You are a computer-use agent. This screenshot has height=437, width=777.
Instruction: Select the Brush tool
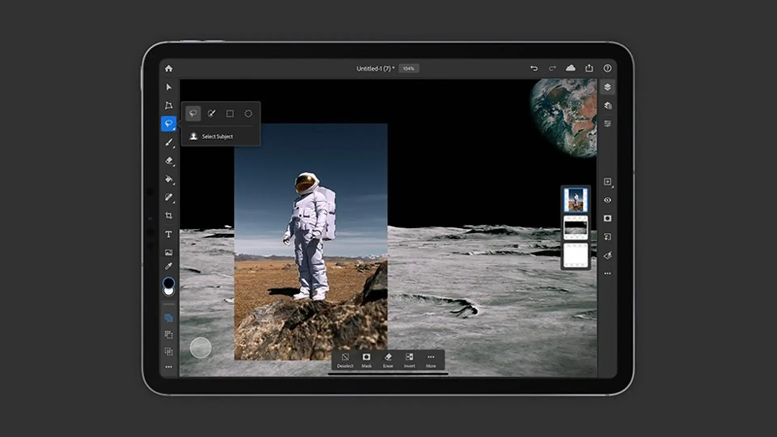(x=169, y=142)
